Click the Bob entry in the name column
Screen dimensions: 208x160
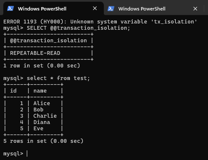(39, 110)
